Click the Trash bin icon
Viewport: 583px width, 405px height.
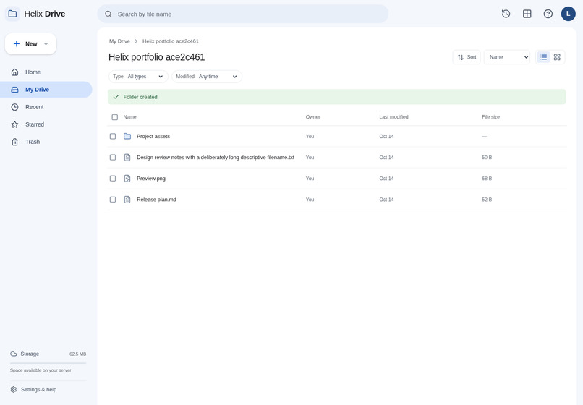[14, 142]
